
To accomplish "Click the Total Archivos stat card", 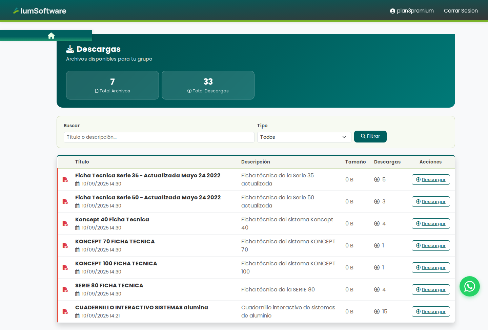I will 113,85.
